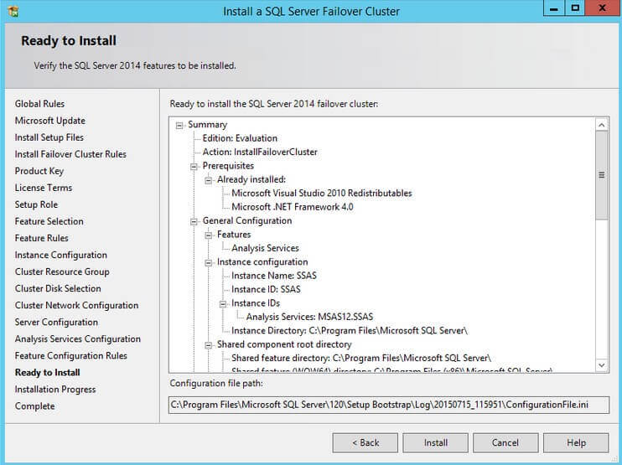The width and height of the screenshot is (622, 465).
Task: Collapse the Instance configuration node
Action: 208,263
